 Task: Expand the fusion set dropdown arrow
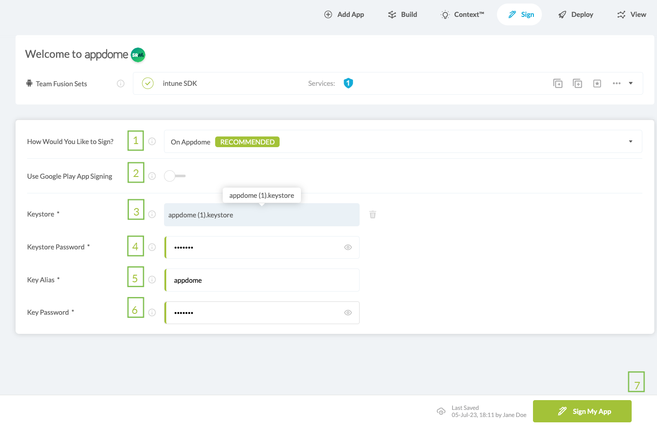pos(631,83)
